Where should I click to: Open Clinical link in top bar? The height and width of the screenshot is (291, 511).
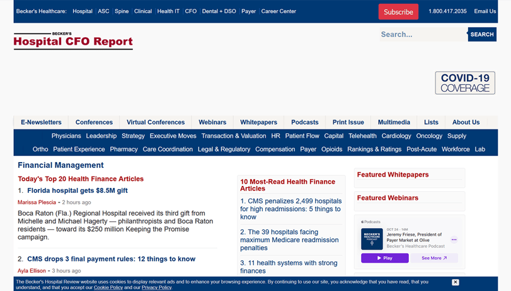click(143, 11)
